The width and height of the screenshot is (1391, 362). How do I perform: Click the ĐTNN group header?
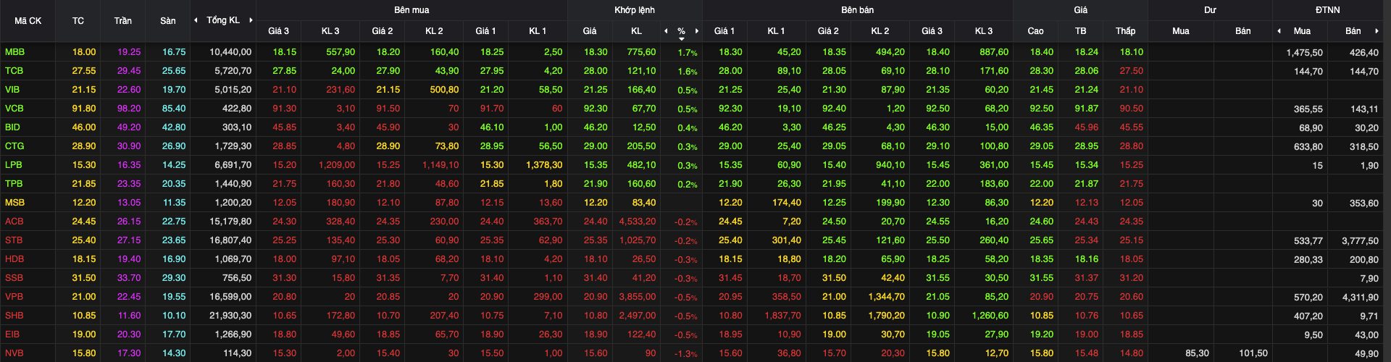pos(1328,10)
